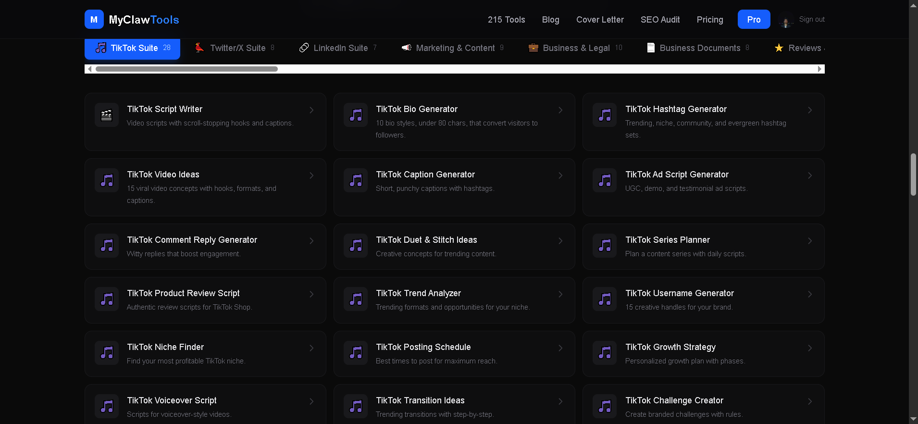918x424 pixels.
Task: Click the music note icon of TikTok Challenge Creator
Action: 605,406
